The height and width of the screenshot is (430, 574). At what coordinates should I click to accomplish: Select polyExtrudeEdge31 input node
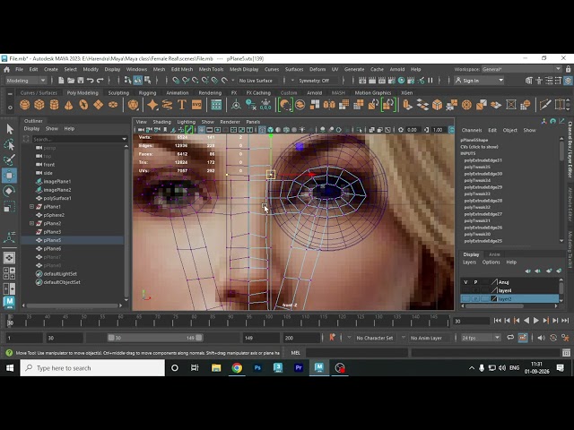(x=483, y=160)
